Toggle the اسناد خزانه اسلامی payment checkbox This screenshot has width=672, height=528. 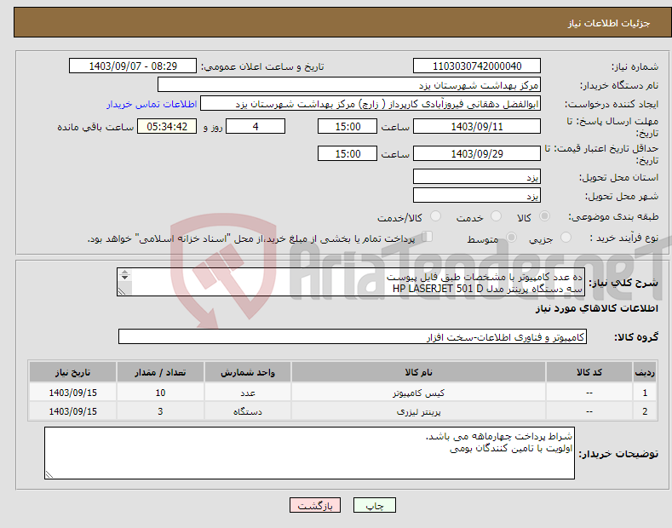tap(428, 237)
